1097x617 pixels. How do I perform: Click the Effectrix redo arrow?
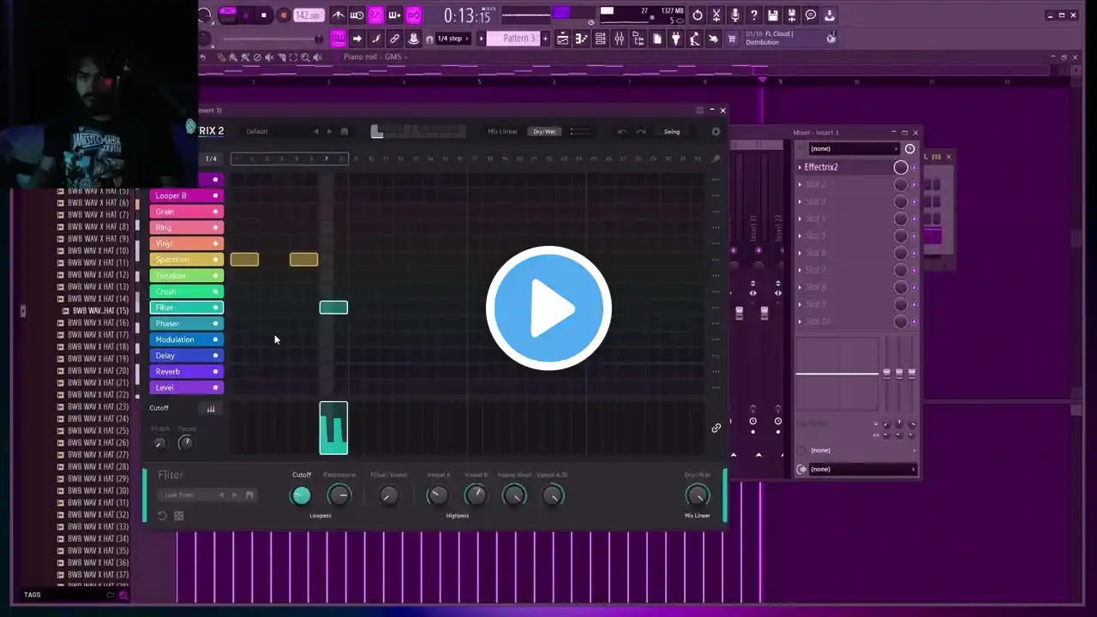click(640, 132)
